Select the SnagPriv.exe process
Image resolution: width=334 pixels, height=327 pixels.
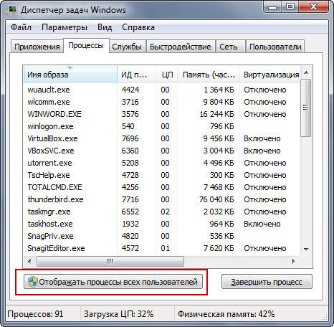[x=162, y=236]
